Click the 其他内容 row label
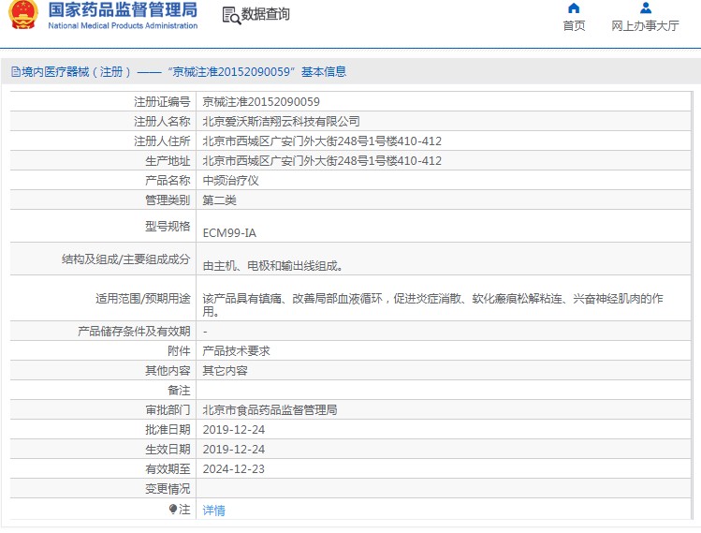The height and width of the screenshot is (533, 701). pyautogui.click(x=168, y=371)
